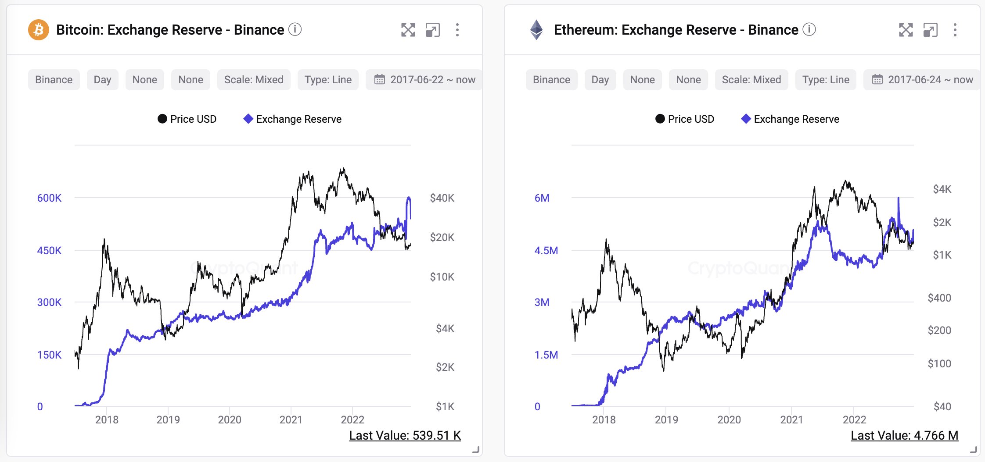This screenshot has height=462, width=985.
Task: Toggle the Price USD series on Bitcoin chart
Action: 187,119
